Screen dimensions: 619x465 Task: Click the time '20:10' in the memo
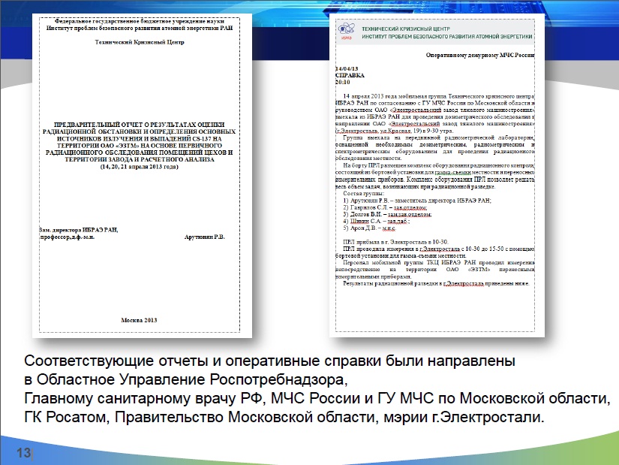pyautogui.click(x=343, y=82)
